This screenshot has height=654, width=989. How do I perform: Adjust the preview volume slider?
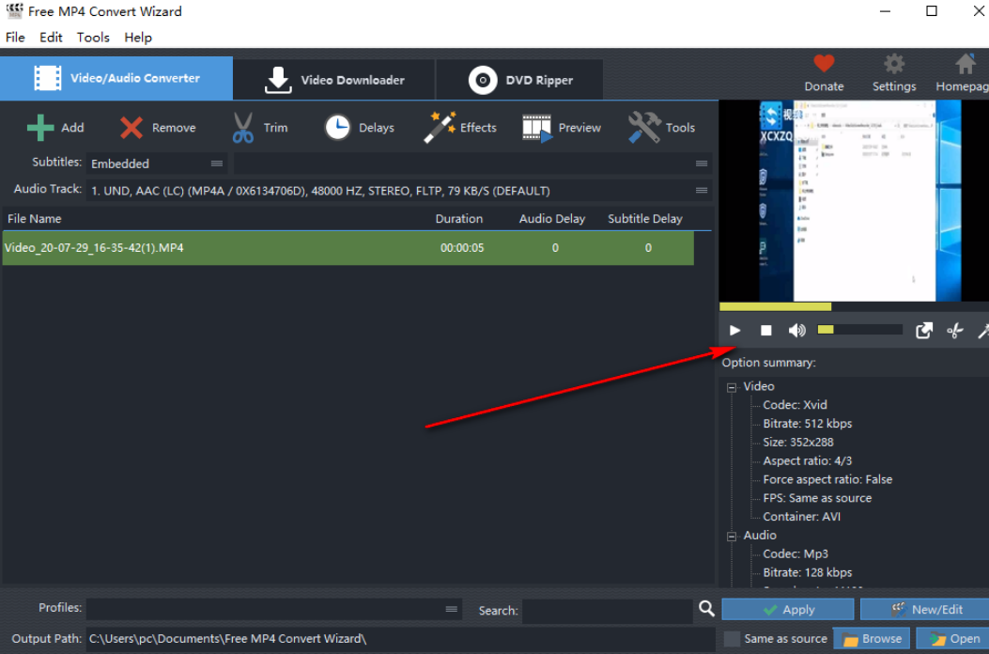point(859,330)
